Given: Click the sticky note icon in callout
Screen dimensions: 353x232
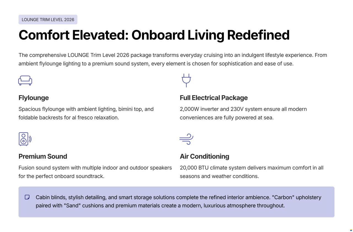Looking at the screenshot, I should coord(27,197).
